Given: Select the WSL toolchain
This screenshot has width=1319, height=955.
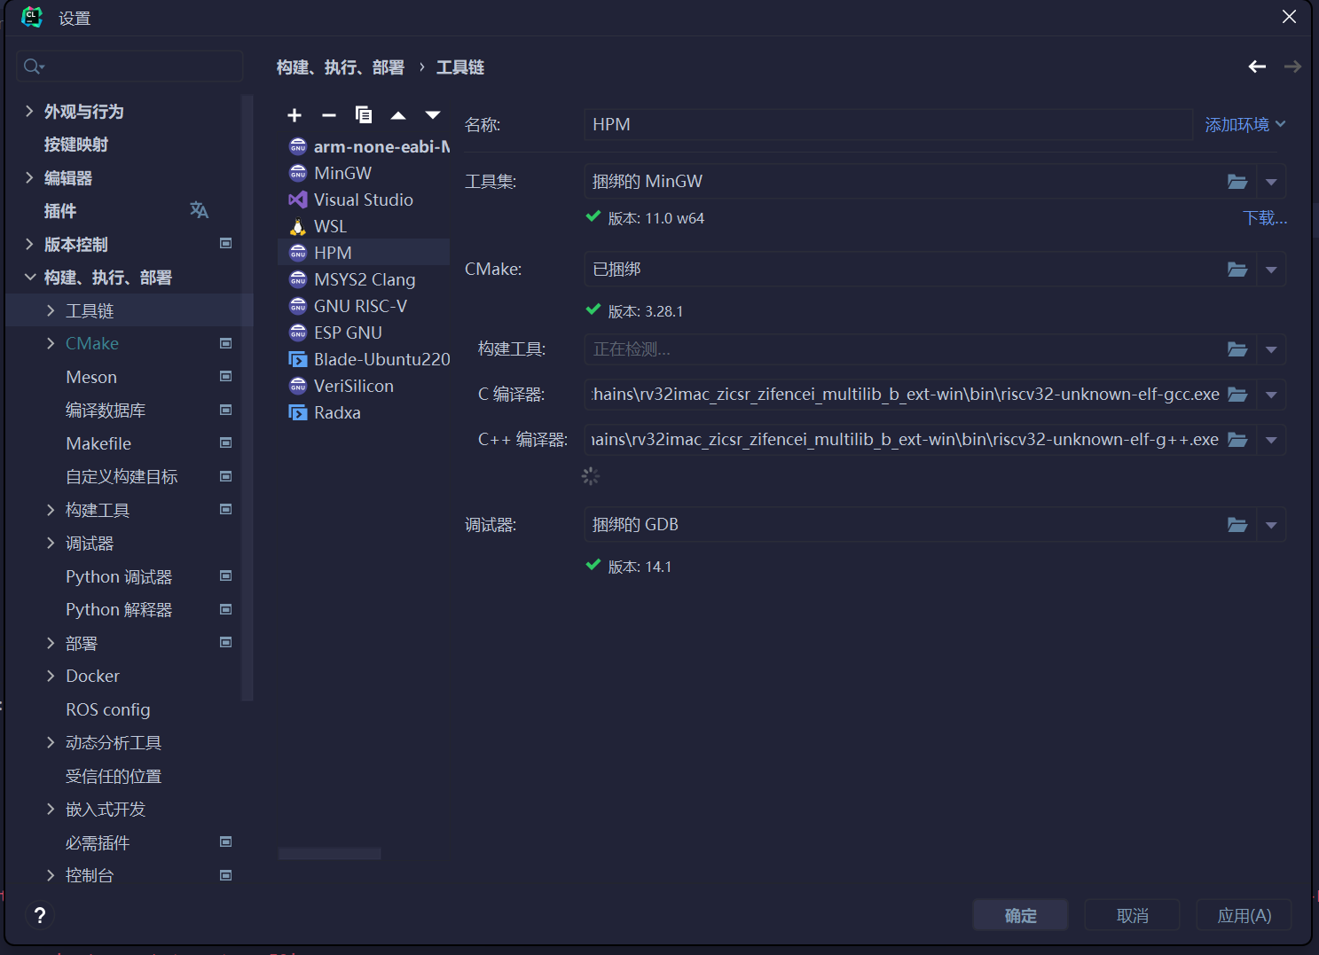Looking at the screenshot, I should point(364,226).
